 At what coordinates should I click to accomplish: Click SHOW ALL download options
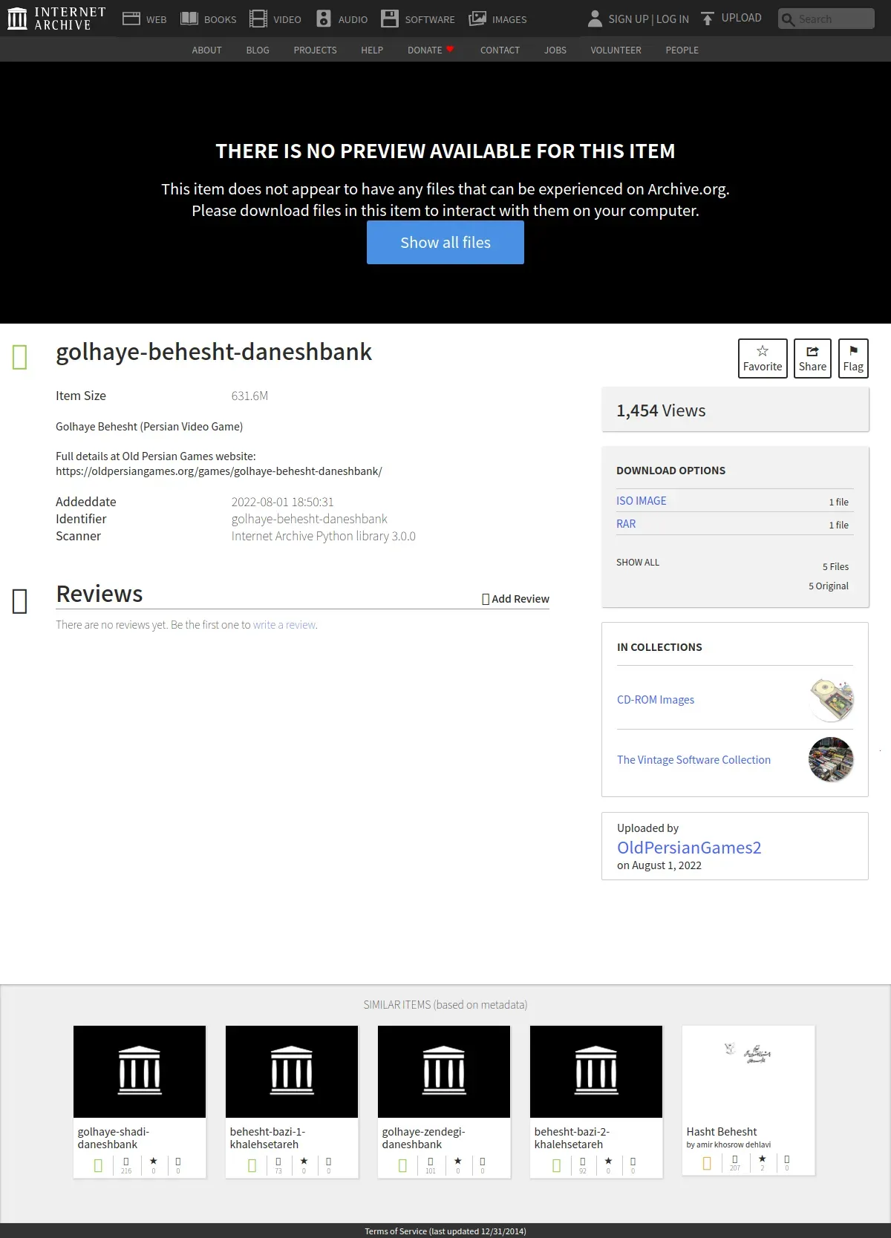638,563
